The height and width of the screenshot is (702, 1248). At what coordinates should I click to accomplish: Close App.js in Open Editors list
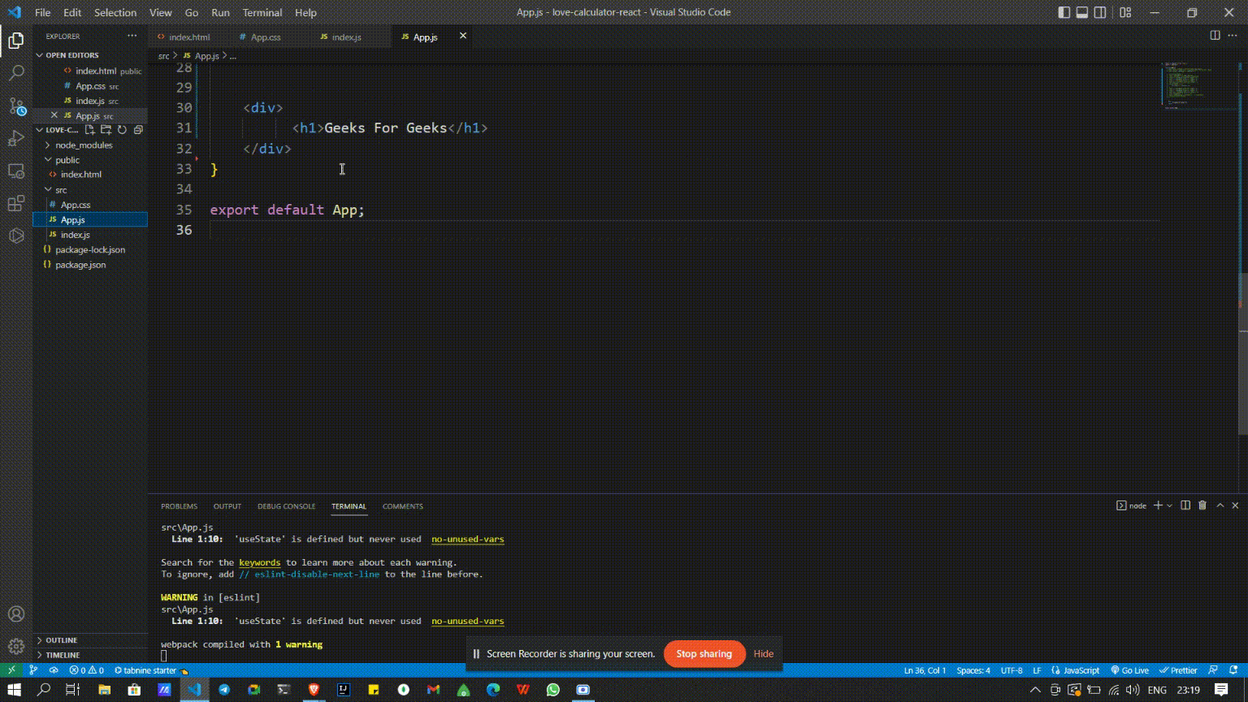coord(54,115)
